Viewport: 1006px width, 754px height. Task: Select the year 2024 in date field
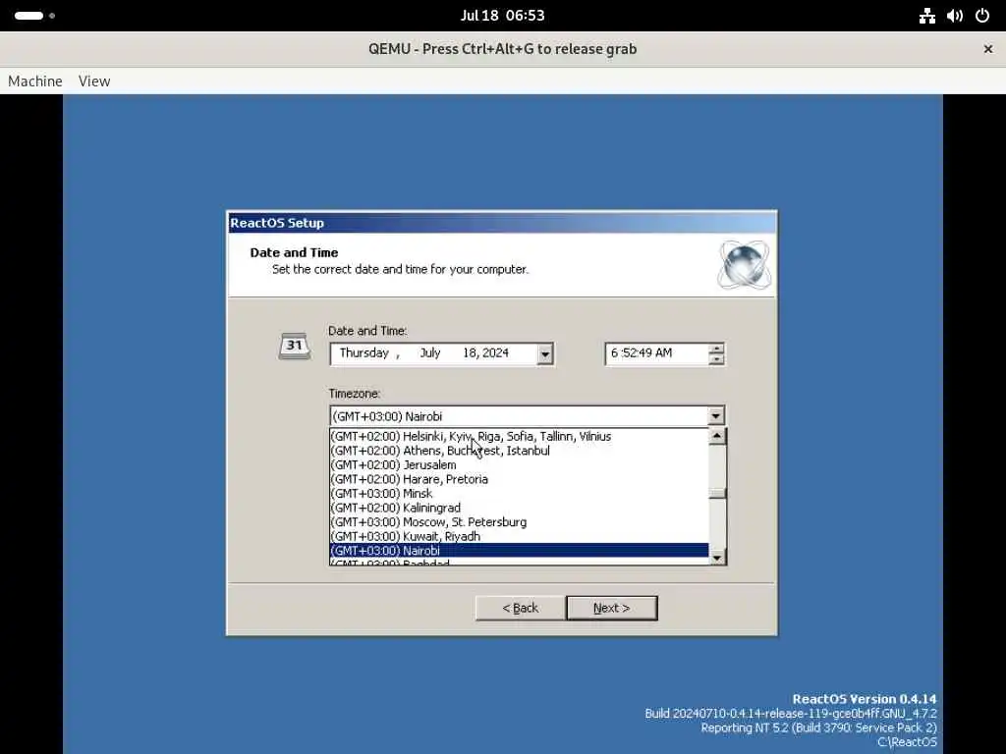click(x=496, y=352)
